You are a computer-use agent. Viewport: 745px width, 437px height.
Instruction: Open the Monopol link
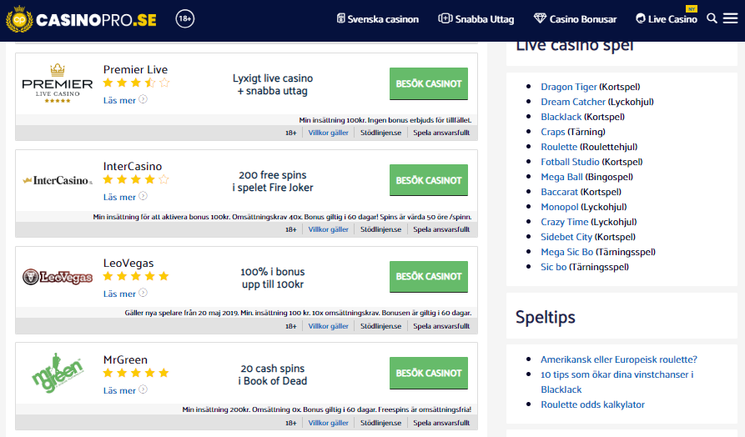(560, 207)
